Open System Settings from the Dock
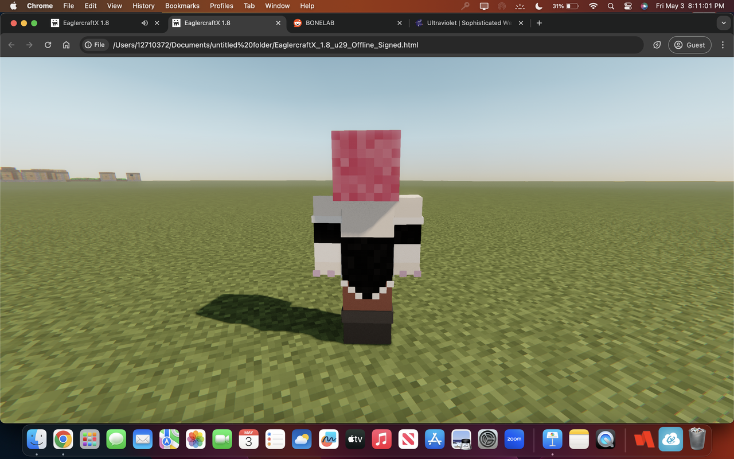The width and height of the screenshot is (734, 459). tap(488, 439)
